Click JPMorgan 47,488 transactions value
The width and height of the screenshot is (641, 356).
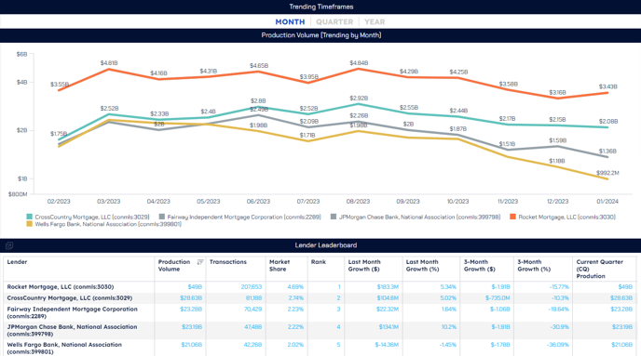pos(253,326)
